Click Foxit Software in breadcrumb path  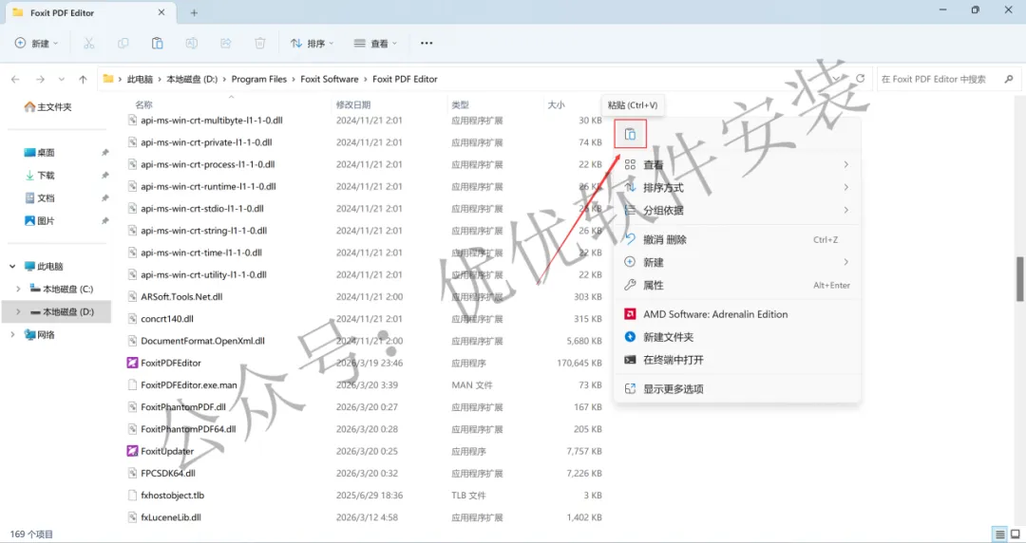(x=329, y=79)
